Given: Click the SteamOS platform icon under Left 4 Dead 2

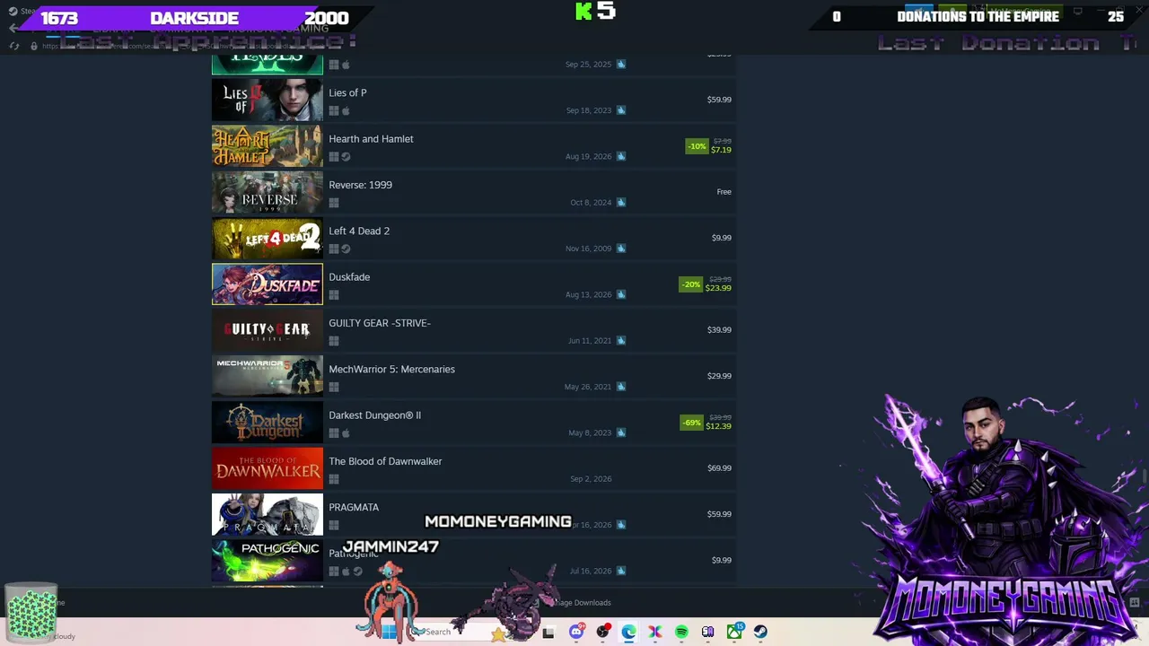Looking at the screenshot, I should 346,249.
